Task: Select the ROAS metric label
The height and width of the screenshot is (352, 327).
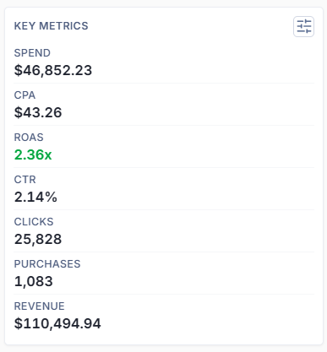Action: click(x=29, y=138)
